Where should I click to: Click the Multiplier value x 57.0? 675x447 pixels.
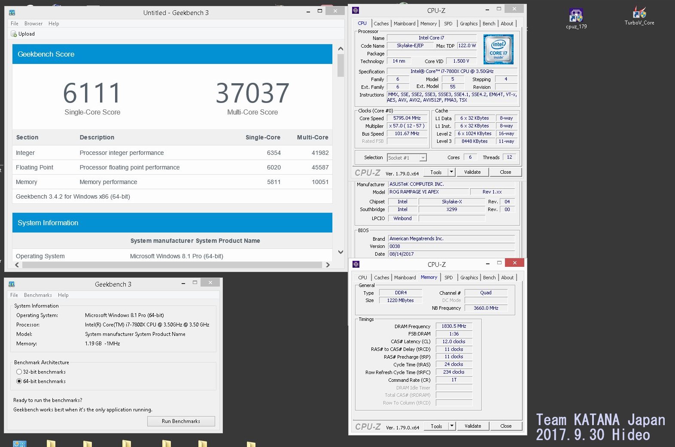point(407,126)
